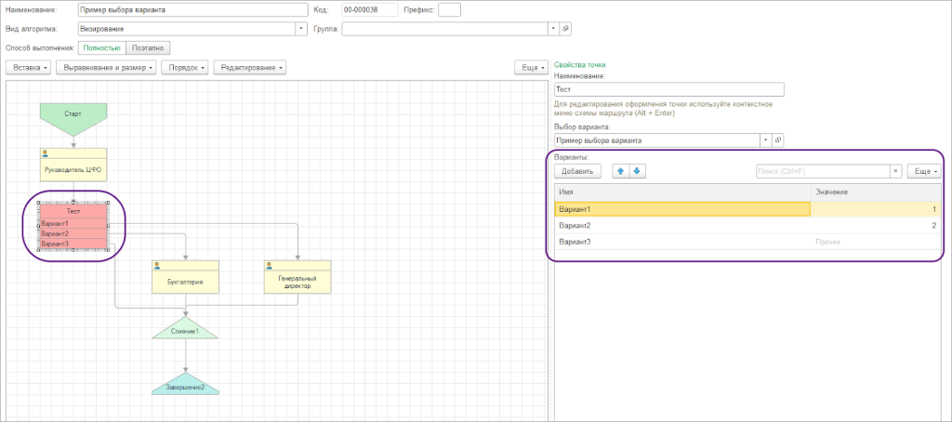Switch execution mode to Полностью
Screen dimensions: 952x422
101,46
